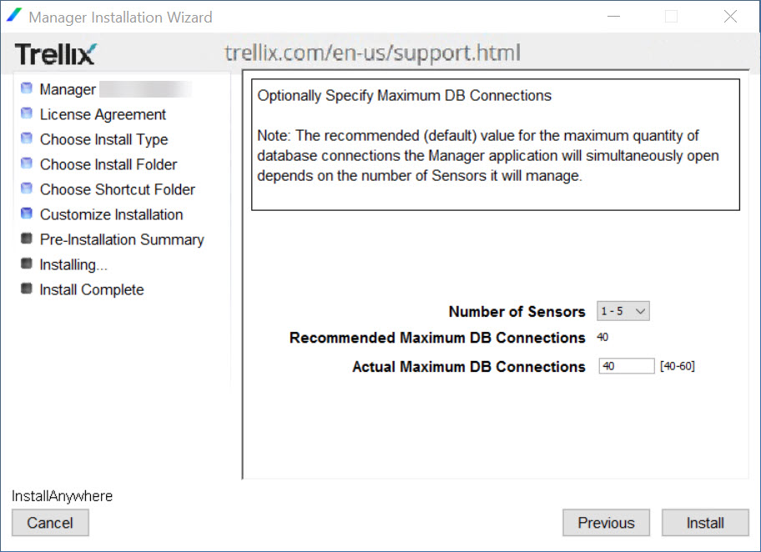Click the Trellix logo in header
761x552 pixels.
click(x=56, y=54)
